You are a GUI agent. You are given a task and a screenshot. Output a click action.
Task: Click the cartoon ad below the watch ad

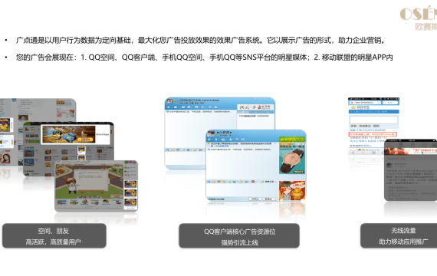(x=292, y=190)
